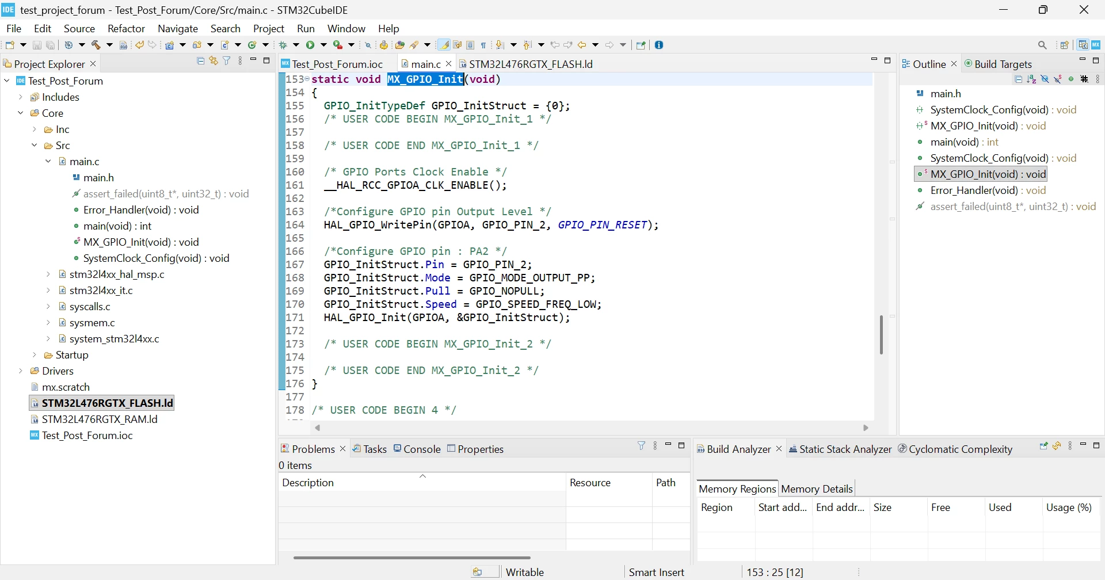
Task: Toggle Hide Static Members in Outline
Action: [x=1058, y=79]
